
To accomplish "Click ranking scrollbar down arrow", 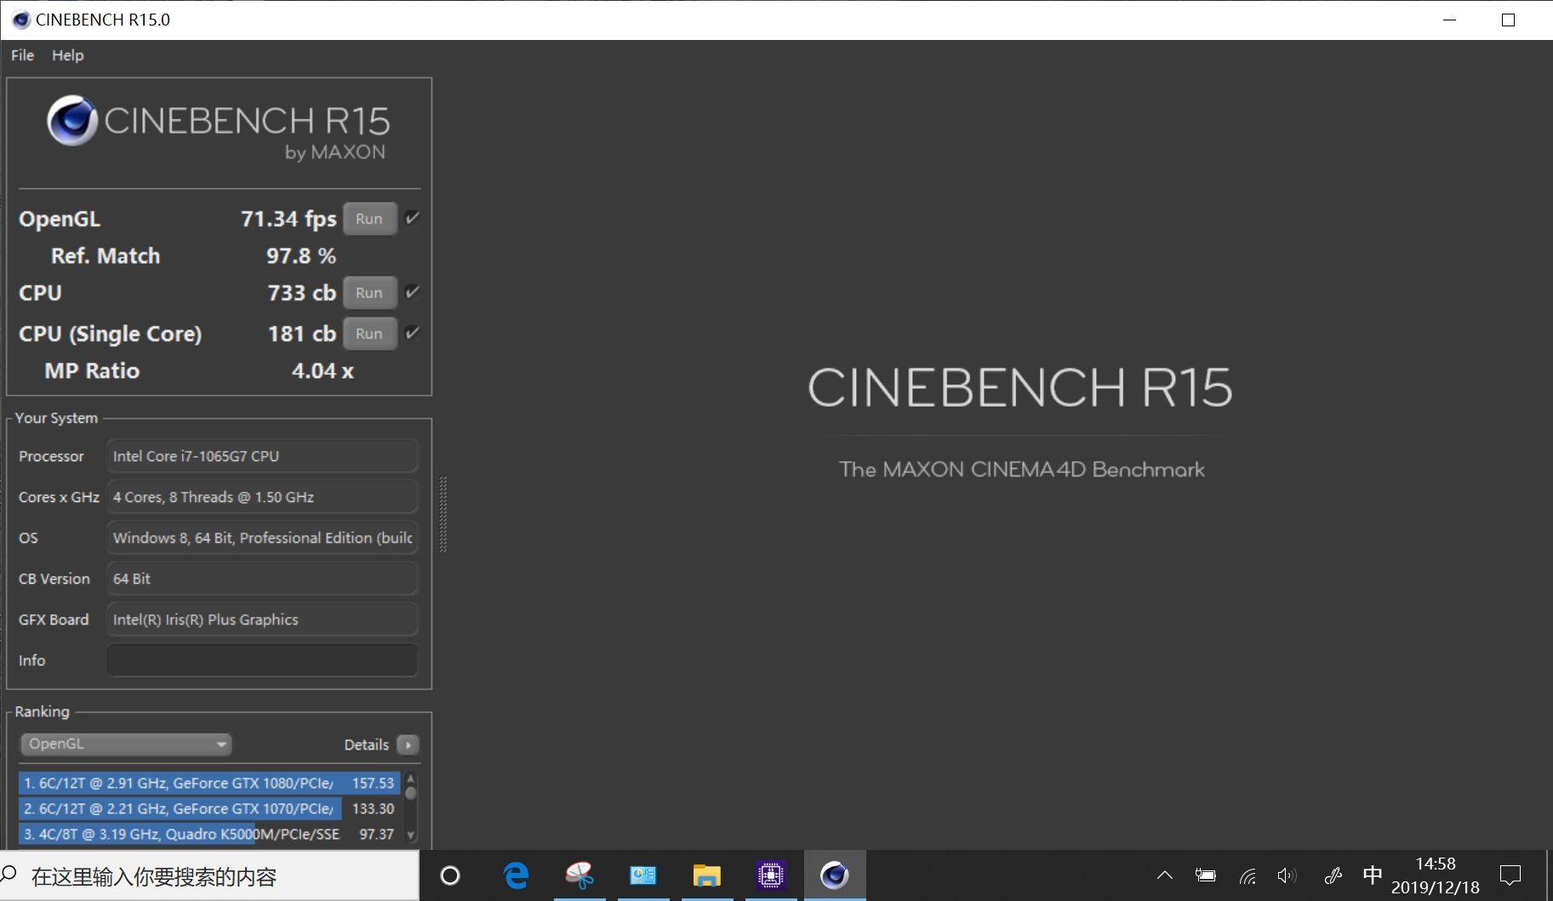I will click(411, 835).
